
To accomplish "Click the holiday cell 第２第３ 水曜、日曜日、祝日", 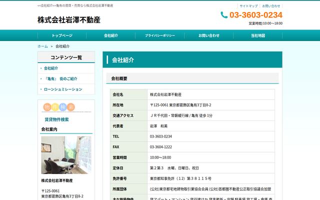I will pos(211,168).
